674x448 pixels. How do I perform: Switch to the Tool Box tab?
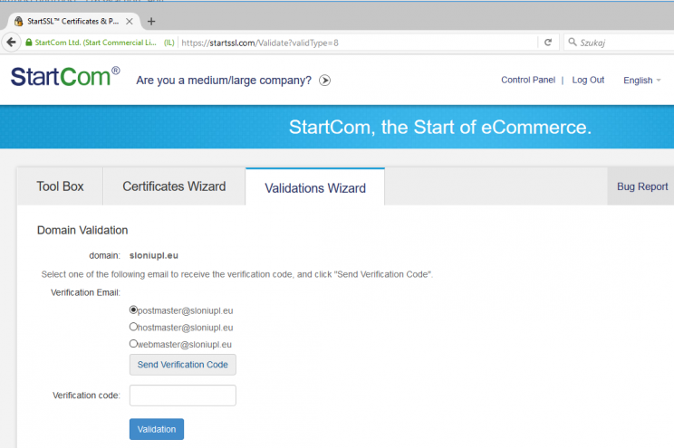pos(60,186)
